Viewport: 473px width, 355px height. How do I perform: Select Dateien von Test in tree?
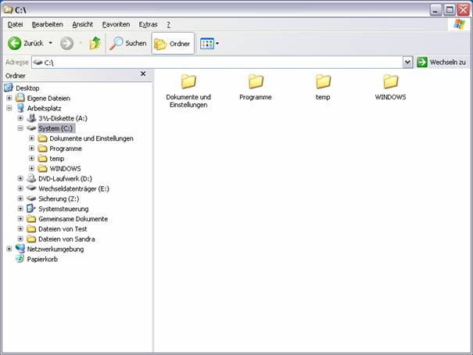pos(63,229)
